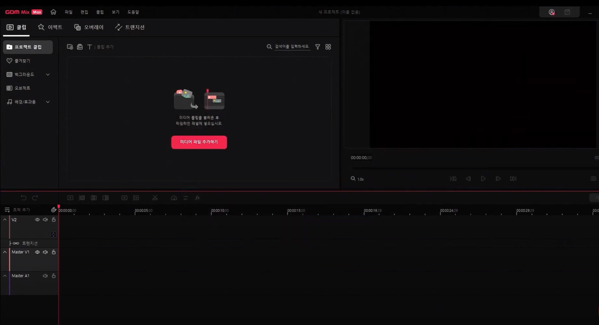Image resolution: width=599 pixels, height=325 pixels.
Task: Click the V2 track sync icon
Action: pos(53,235)
